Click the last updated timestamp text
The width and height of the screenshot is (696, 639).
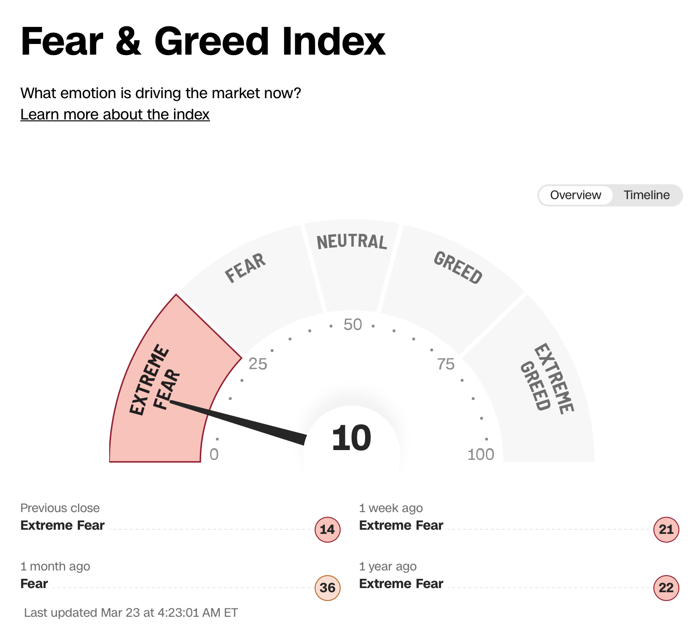(131, 613)
